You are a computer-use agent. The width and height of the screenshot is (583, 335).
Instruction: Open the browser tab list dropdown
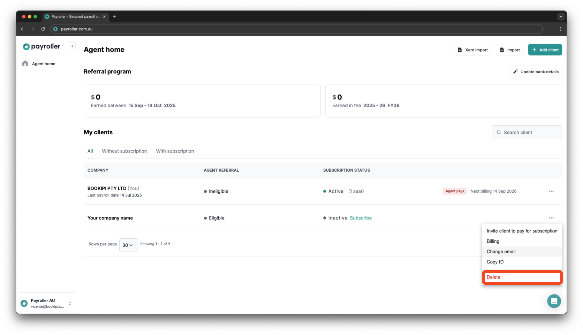pyautogui.click(x=561, y=16)
